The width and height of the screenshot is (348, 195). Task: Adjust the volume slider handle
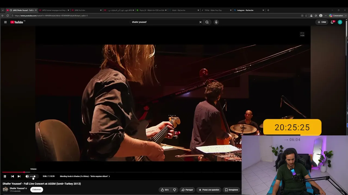34,176
